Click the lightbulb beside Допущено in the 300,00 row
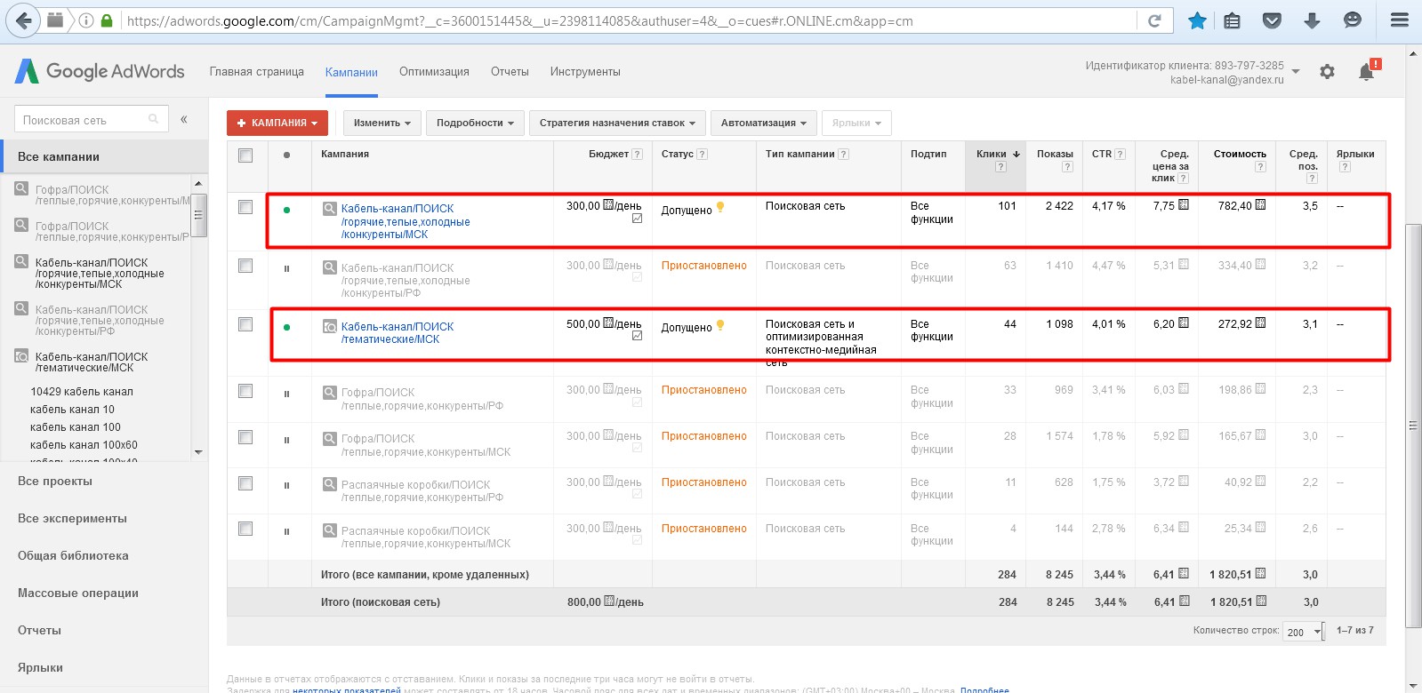 (x=720, y=207)
